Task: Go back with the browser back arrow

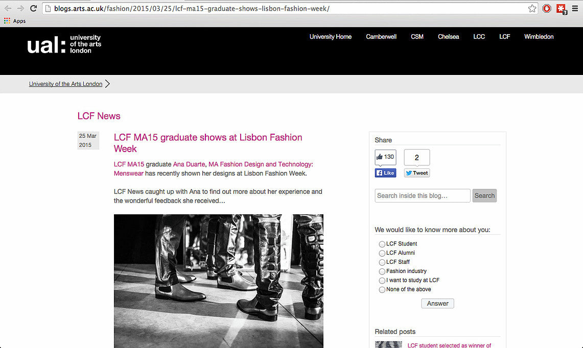Action: pos(8,8)
